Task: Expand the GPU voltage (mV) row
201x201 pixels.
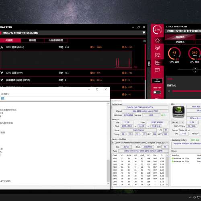Action: click(x=2, y=73)
